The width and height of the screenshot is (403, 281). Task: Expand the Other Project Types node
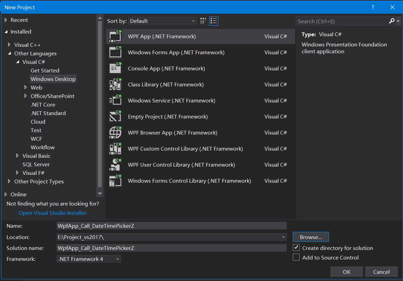point(9,181)
